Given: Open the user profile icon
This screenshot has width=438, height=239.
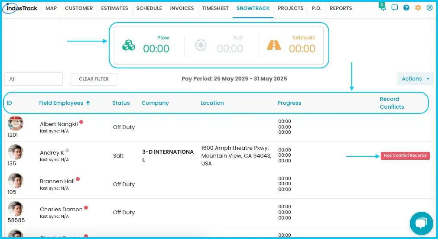Looking at the screenshot, I should (x=430, y=7).
